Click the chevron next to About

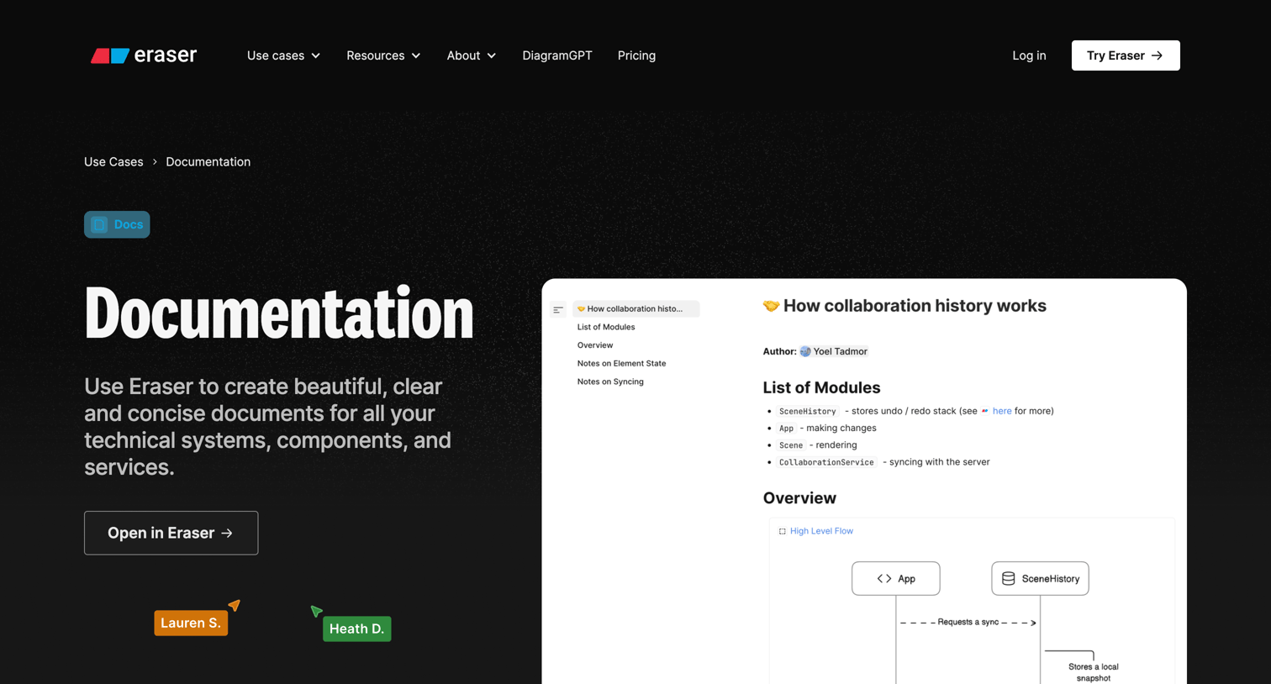[492, 56]
